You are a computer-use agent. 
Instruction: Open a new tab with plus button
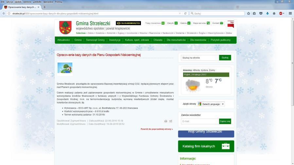pos(44,7)
